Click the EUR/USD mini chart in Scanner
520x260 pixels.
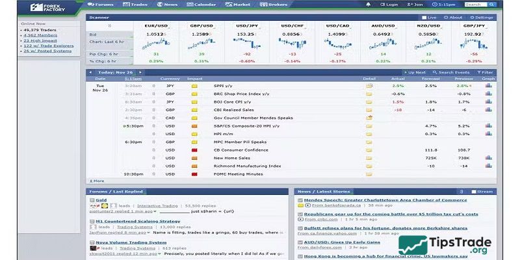157,43
